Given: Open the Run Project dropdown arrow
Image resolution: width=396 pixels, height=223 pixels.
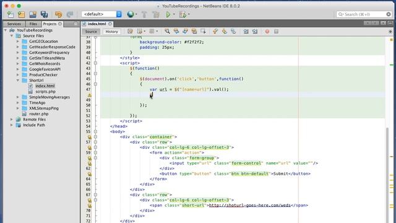Looking at the screenshot, I should (174, 14).
